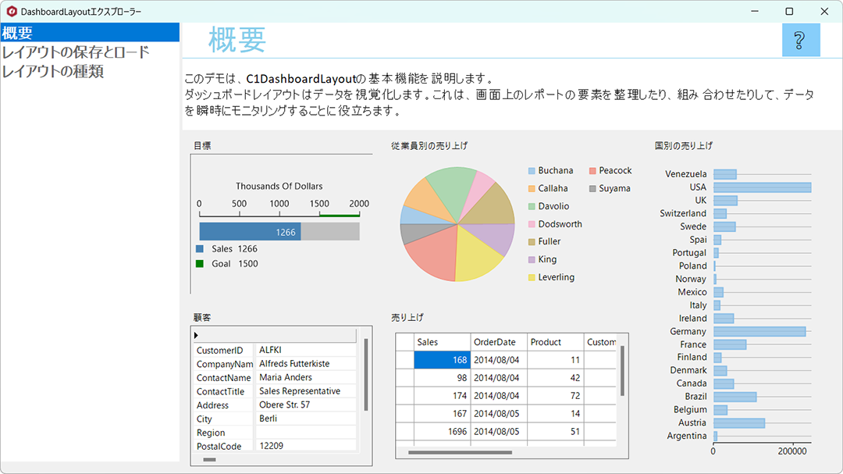Viewport: 843px width, 474px height.
Task: Click the King legend swatch
Action: 532,260
